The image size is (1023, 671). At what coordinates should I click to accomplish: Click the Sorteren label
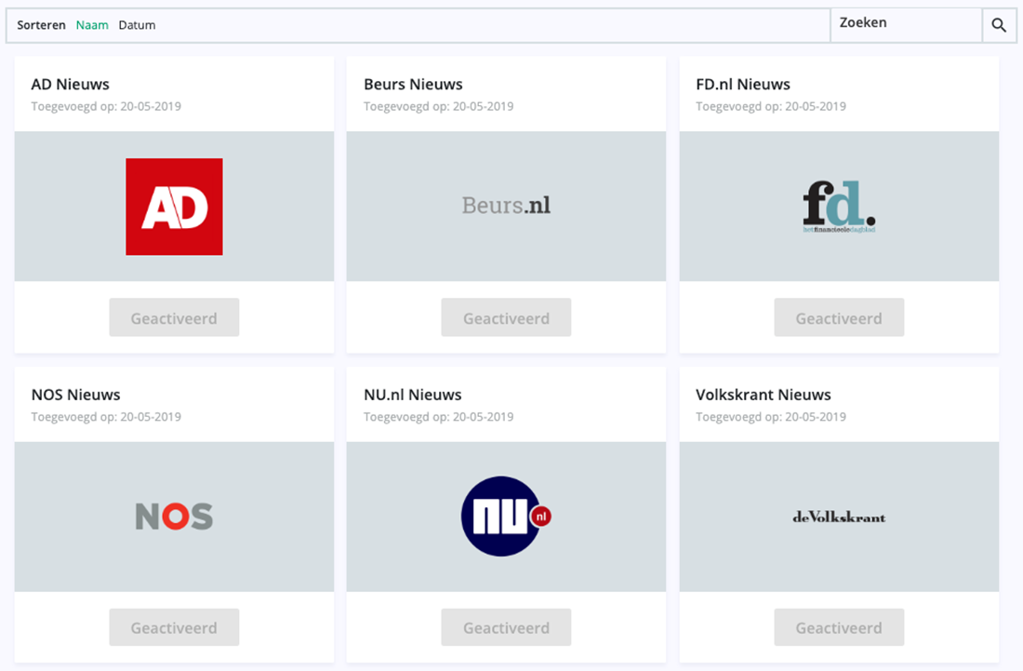pyautogui.click(x=41, y=25)
